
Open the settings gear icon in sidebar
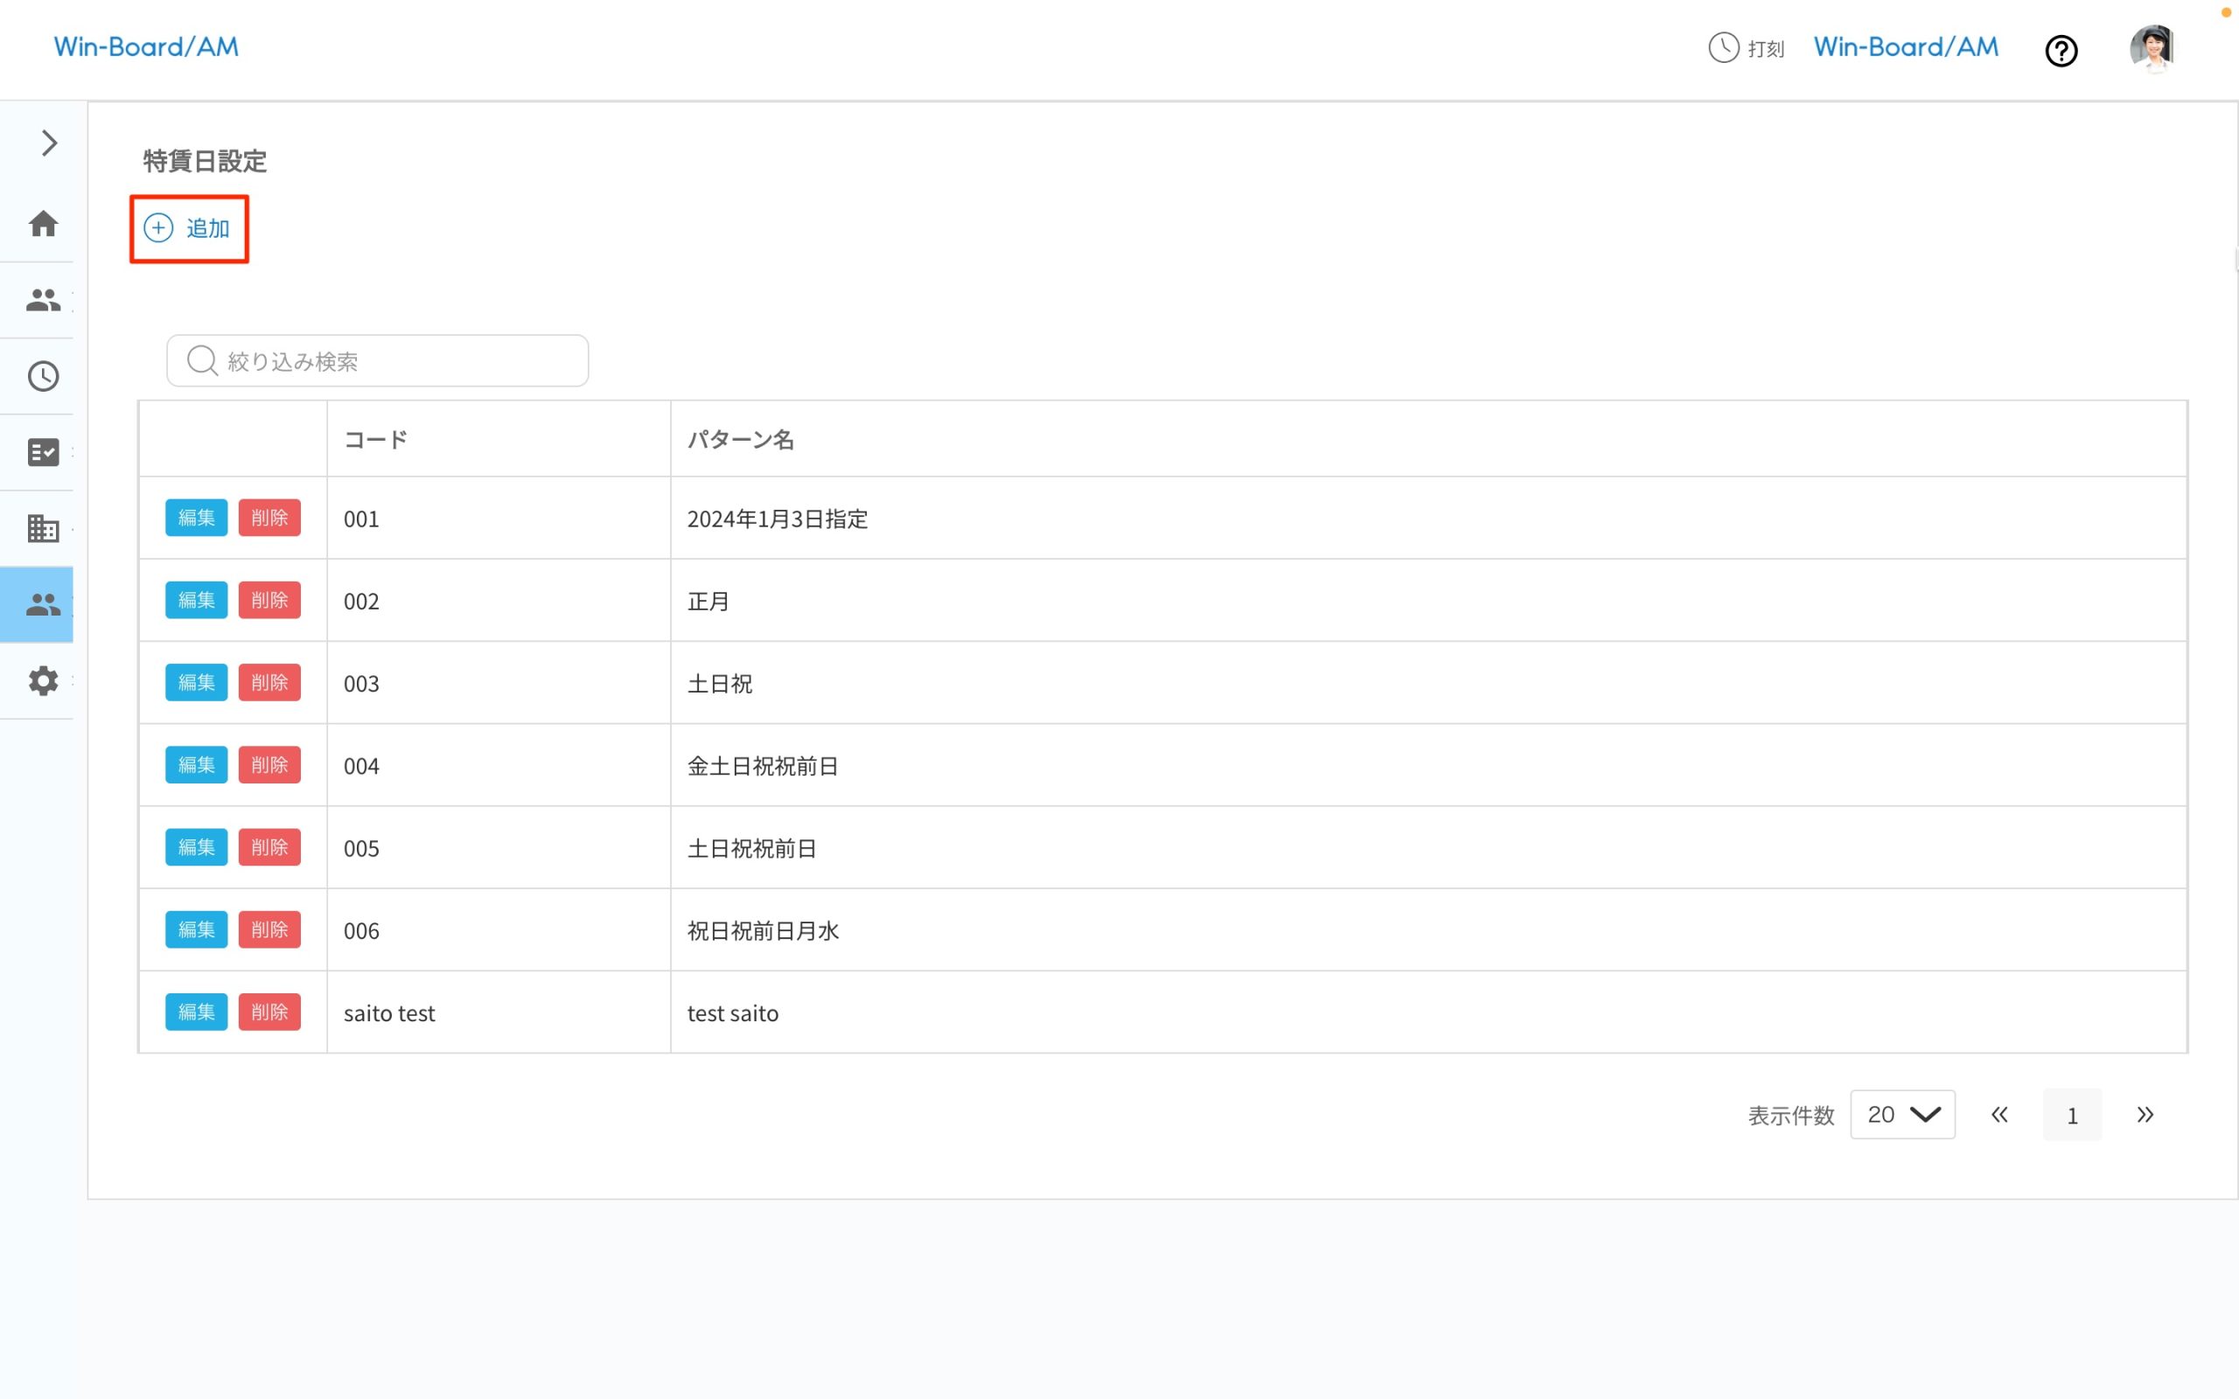pos(42,681)
